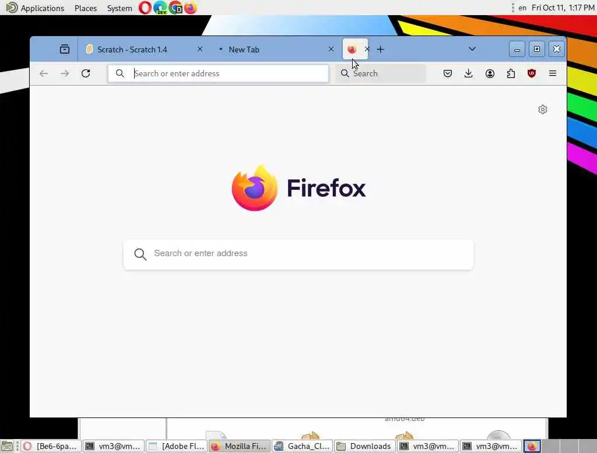The height and width of the screenshot is (453, 597).
Task: Close the Scratch - Scratch 1.4 tab
Action: point(200,49)
